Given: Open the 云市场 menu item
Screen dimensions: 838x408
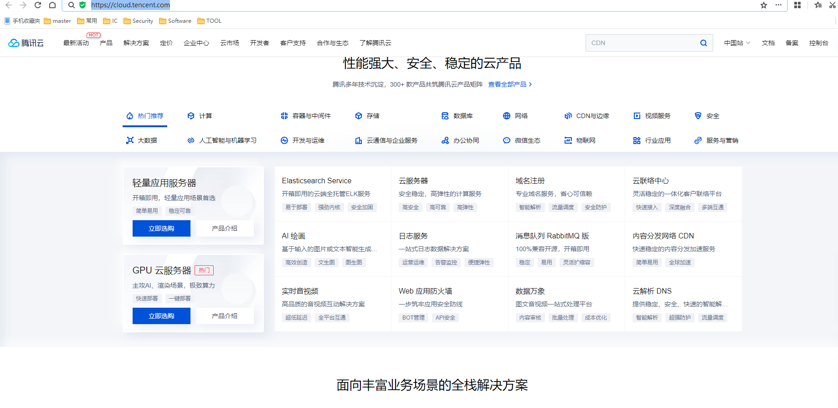Looking at the screenshot, I should pos(230,43).
